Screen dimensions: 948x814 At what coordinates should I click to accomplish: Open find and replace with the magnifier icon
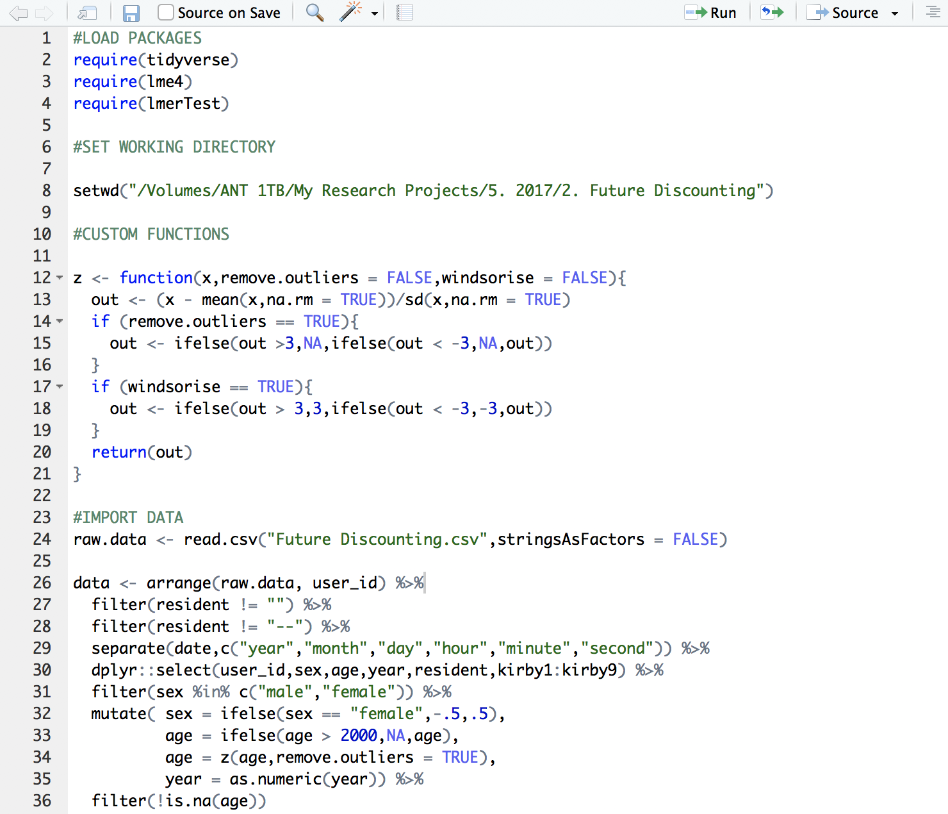315,12
